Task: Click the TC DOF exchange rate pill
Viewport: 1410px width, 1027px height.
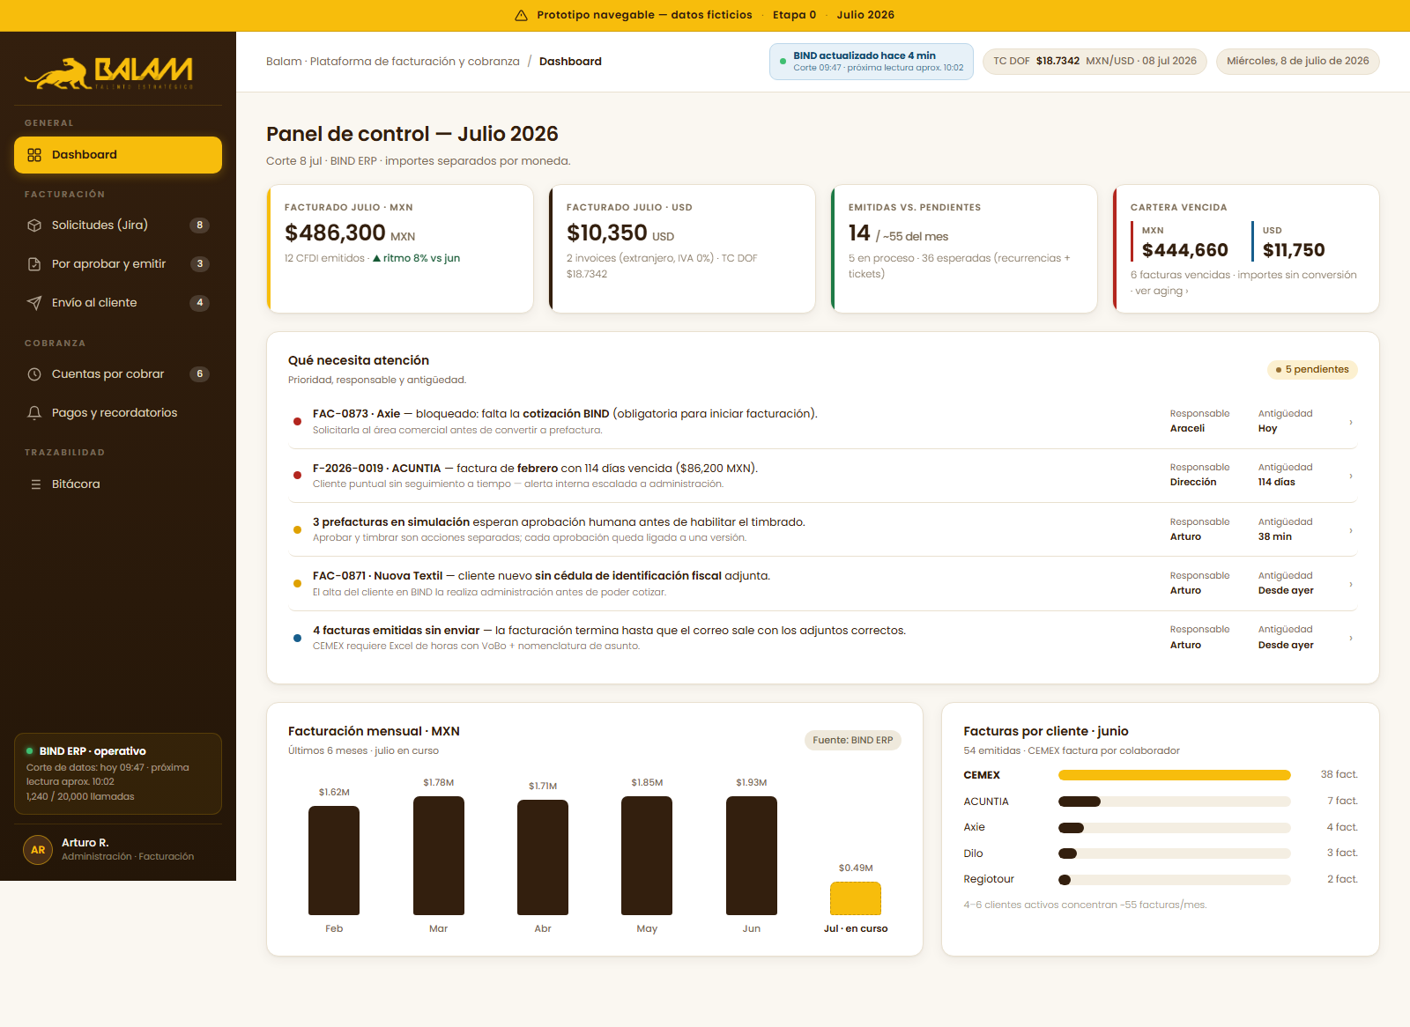Action: (1095, 62)
